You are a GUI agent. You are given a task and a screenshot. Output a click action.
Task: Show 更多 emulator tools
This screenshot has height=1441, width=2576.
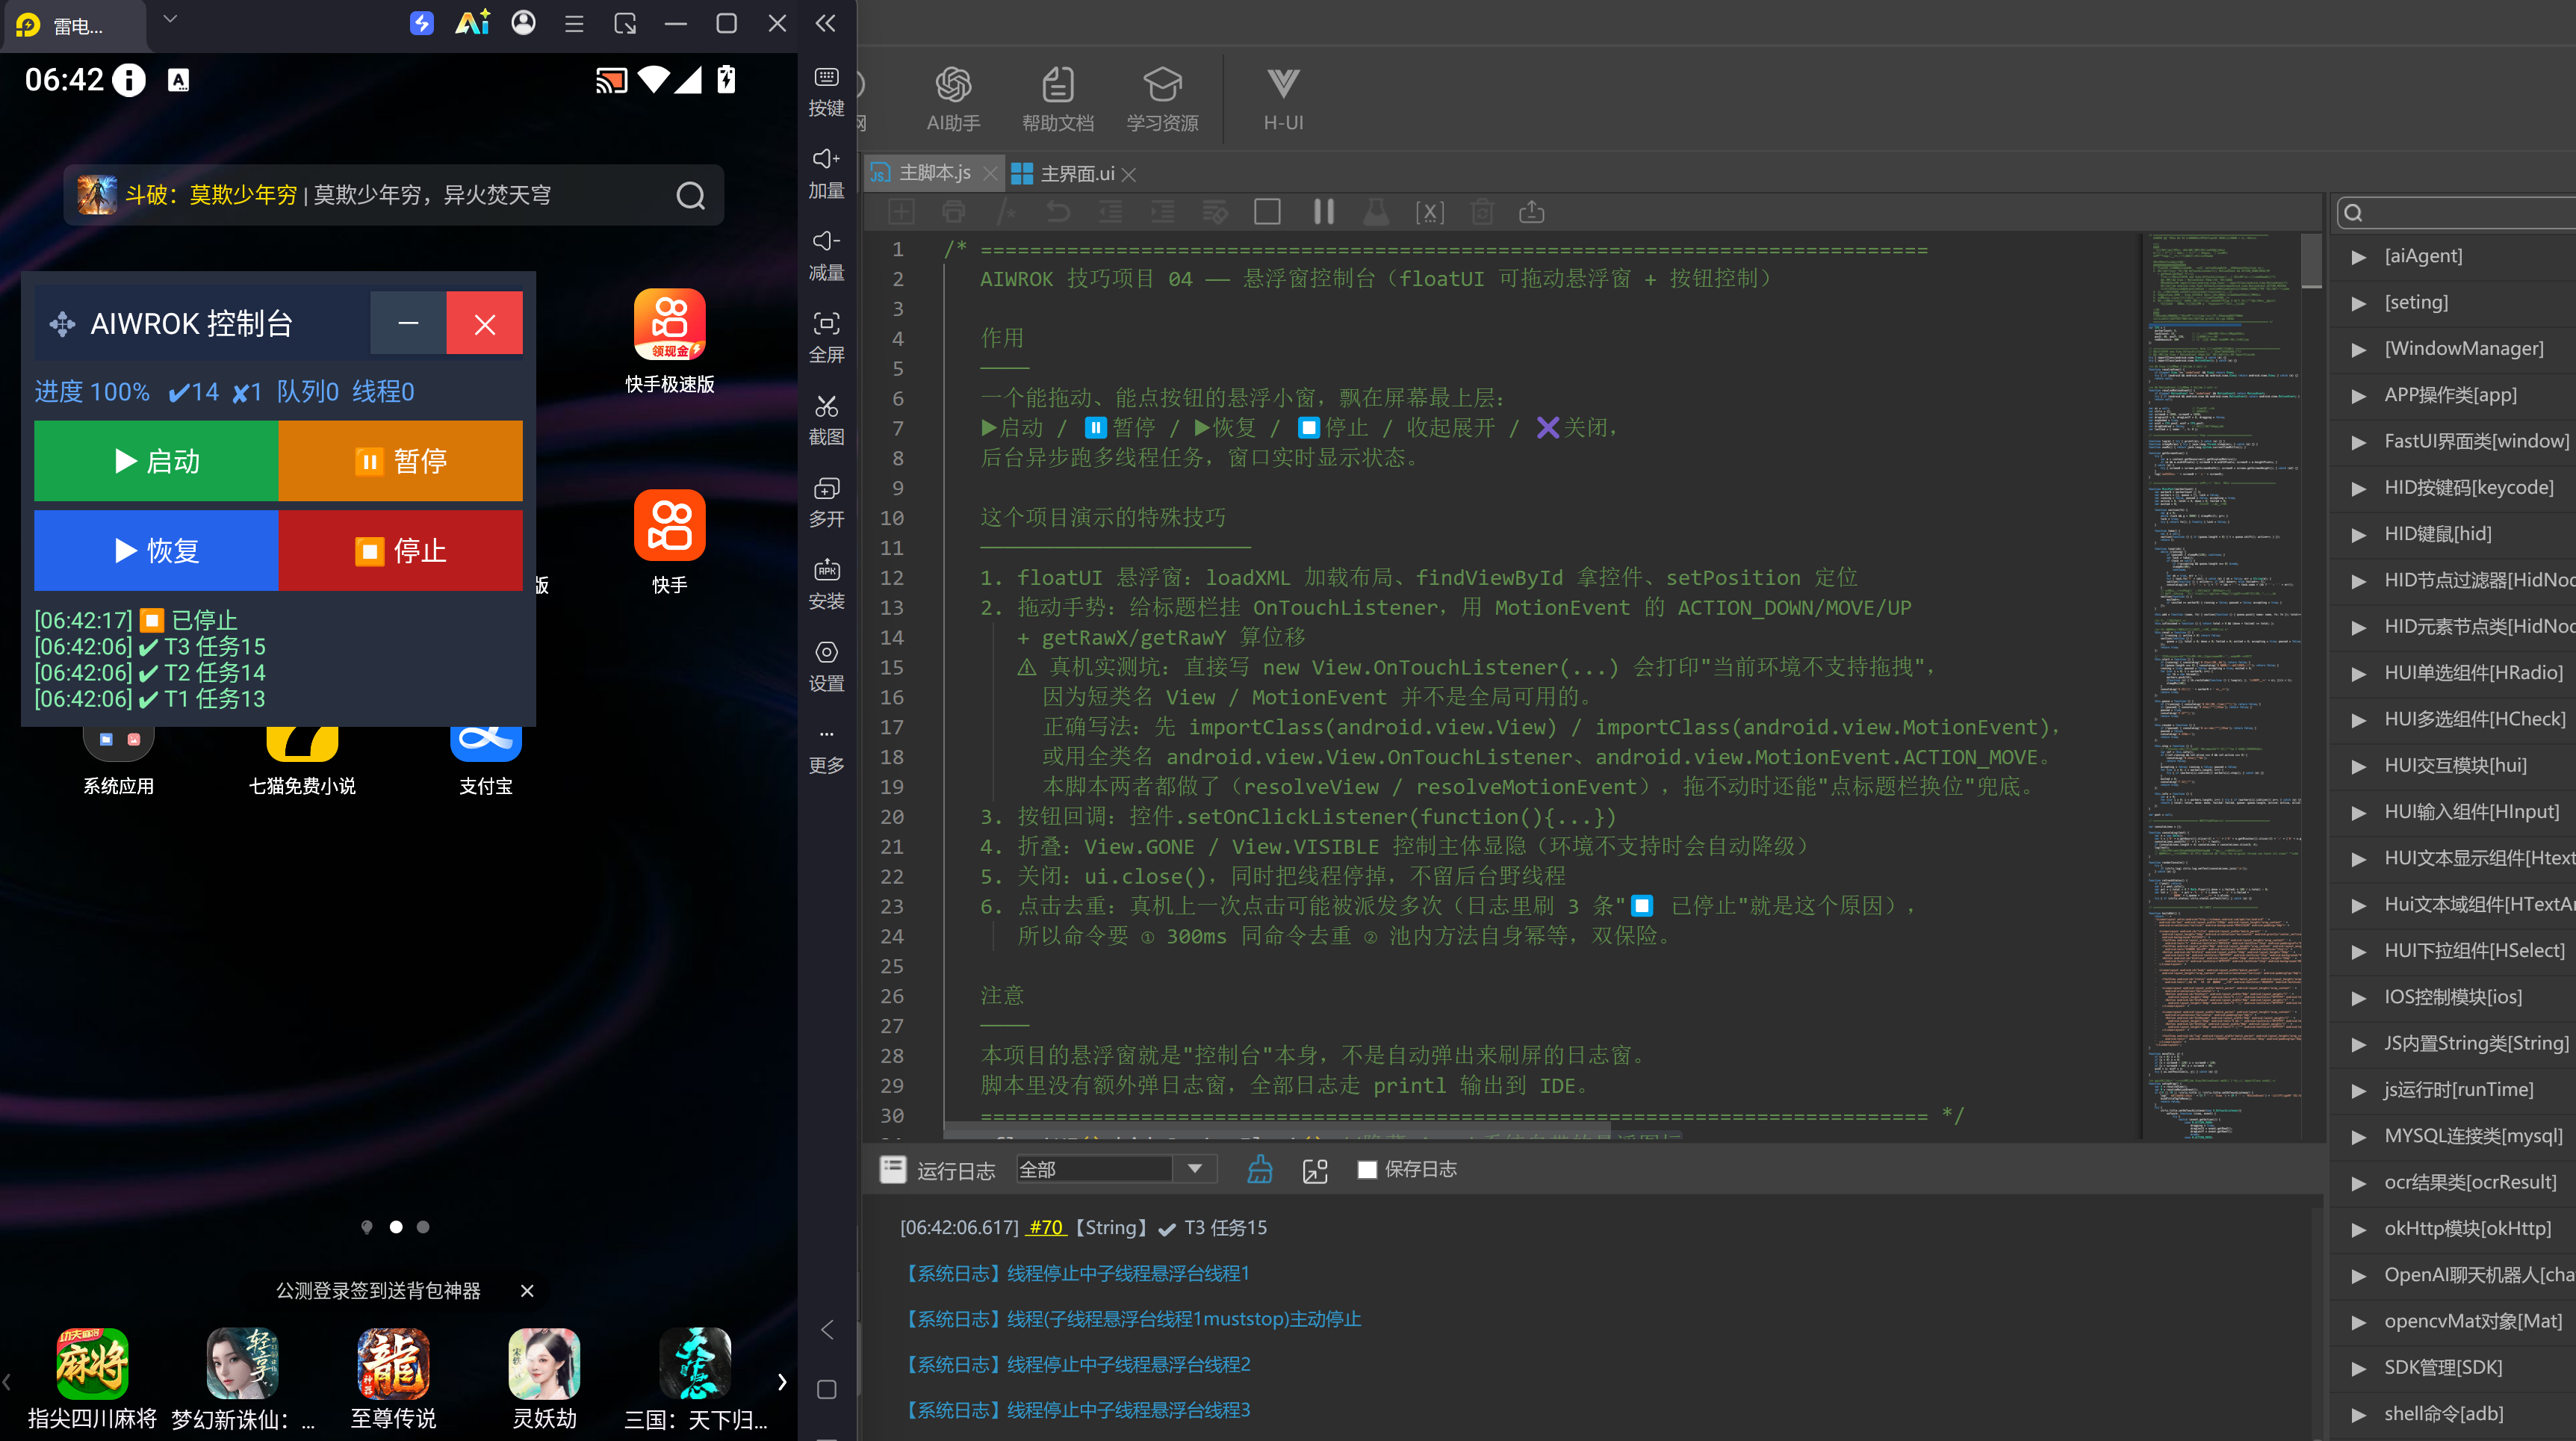pyautogui.click(x=826, y=750)
